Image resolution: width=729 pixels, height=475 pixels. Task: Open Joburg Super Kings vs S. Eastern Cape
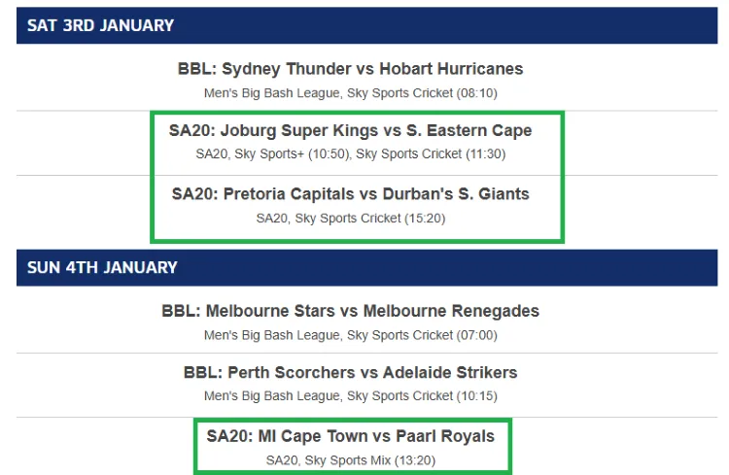click(350, 130)
